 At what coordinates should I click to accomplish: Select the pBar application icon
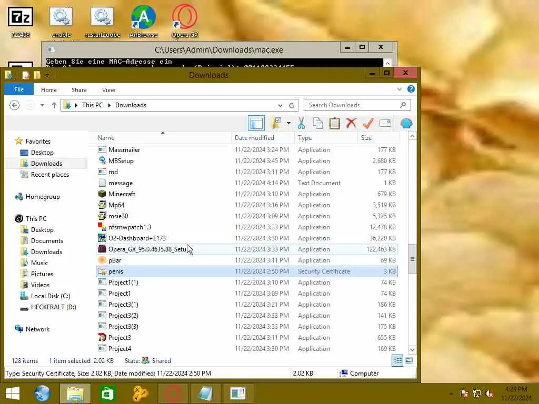click(x=102, y=260)
